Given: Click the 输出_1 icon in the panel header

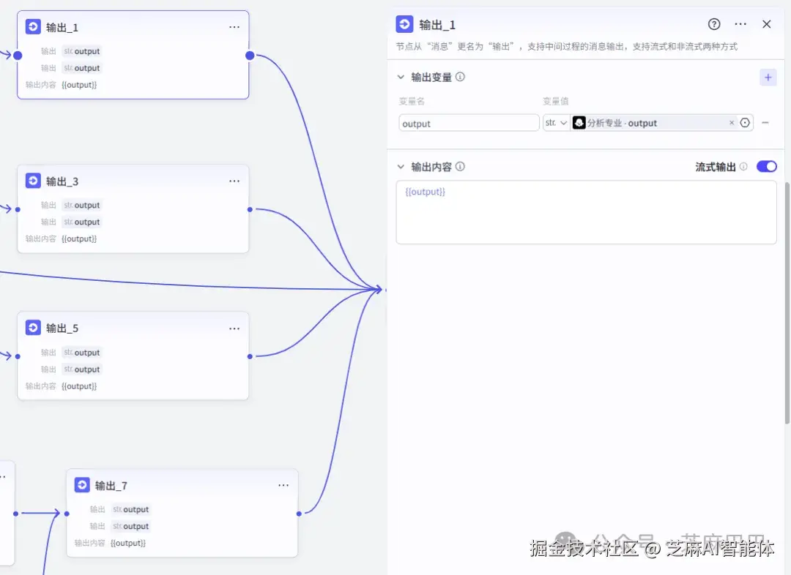Looking at the screenshot, I should 404,24.
